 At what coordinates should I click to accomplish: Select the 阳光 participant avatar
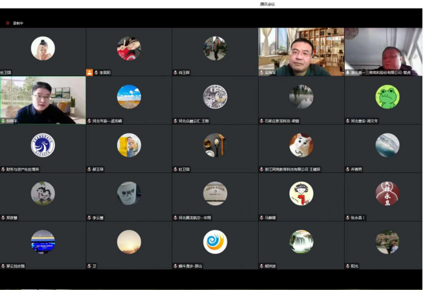tap(387, 242)
